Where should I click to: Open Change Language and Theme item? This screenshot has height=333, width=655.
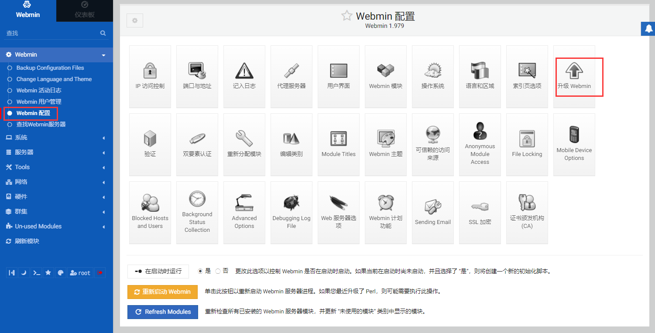click(x=54, y=79)
